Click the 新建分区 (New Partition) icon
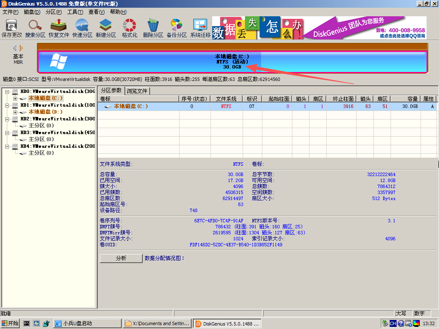Image resolution: width=439 pixels, height=329 pixels. (x=106, y=28)
